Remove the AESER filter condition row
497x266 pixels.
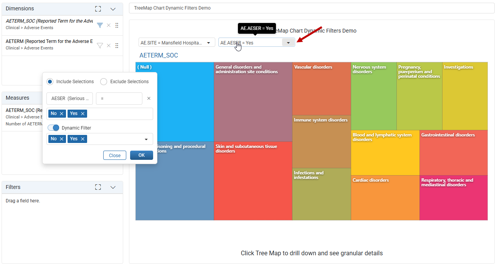click(149, 99)
